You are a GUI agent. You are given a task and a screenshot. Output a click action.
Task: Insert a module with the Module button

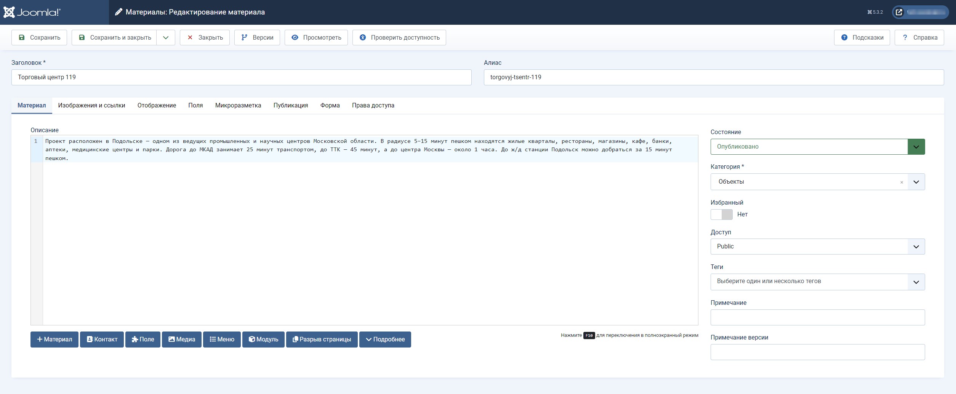263,339
